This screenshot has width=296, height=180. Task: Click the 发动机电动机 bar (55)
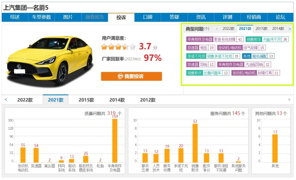pos(23,155)
